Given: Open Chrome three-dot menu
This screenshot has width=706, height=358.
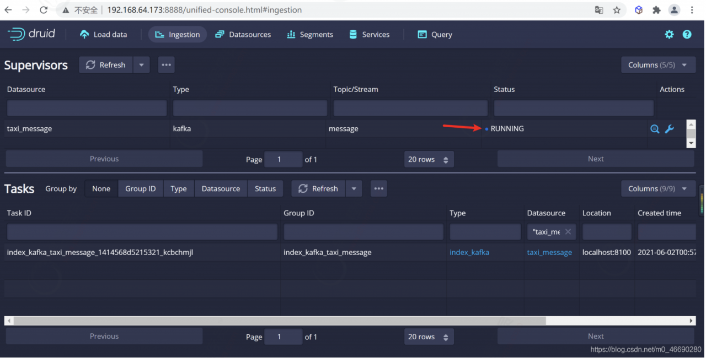Looking at the screenshot, I should [x=692, y=10].
